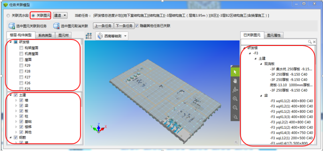Collapse the 研发楼 node in floor tree
The height and width of the screenshot is (151, 323).
[10, 42]
